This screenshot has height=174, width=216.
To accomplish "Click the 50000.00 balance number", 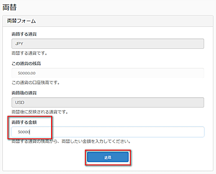I will click(x=27, y=73).
